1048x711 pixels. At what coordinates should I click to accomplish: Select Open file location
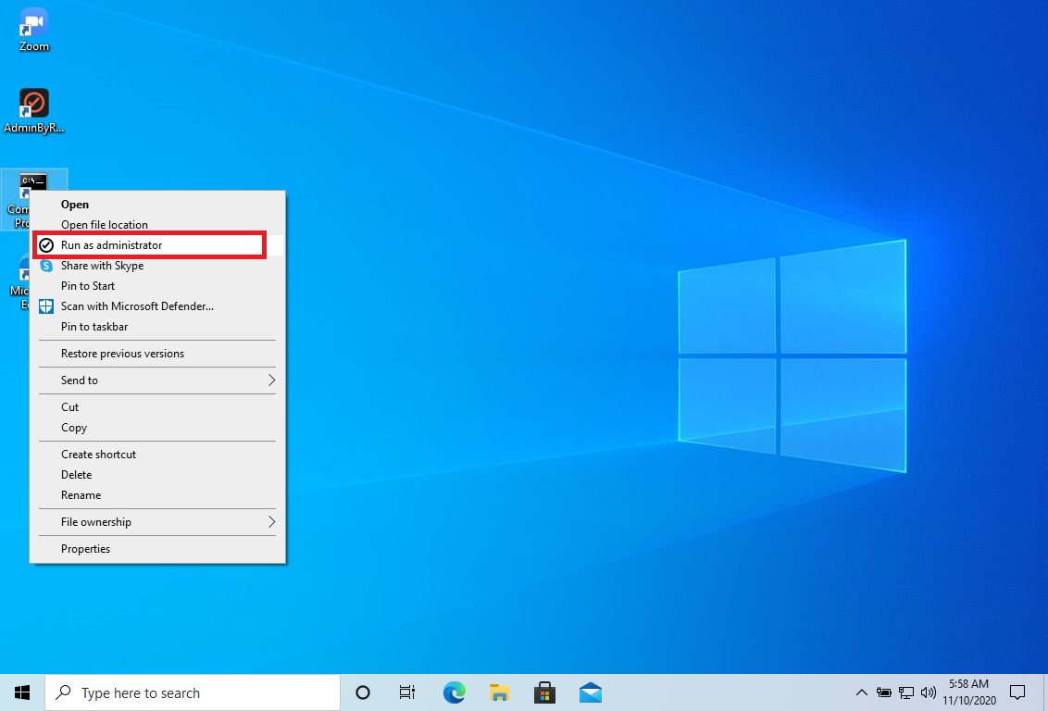coord(157,225)
